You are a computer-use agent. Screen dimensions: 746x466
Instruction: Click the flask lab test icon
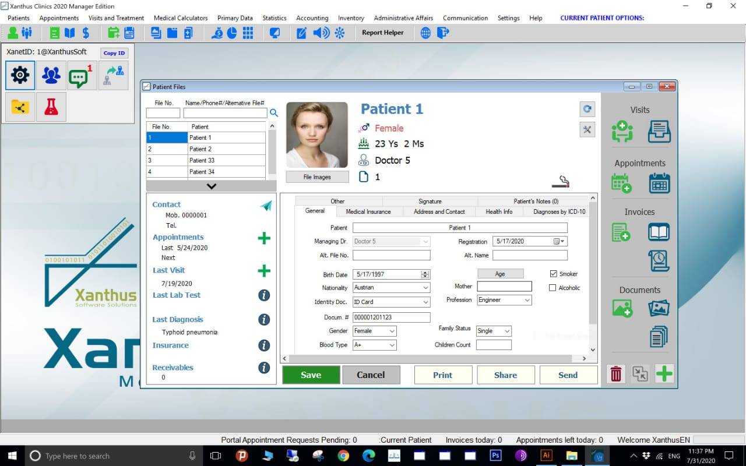51,107
